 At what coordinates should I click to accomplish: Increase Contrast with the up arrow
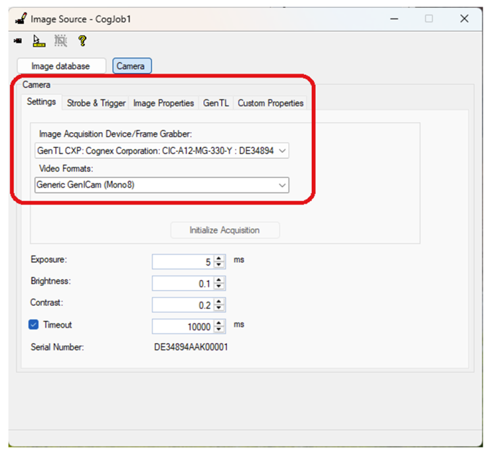[219, 302]
